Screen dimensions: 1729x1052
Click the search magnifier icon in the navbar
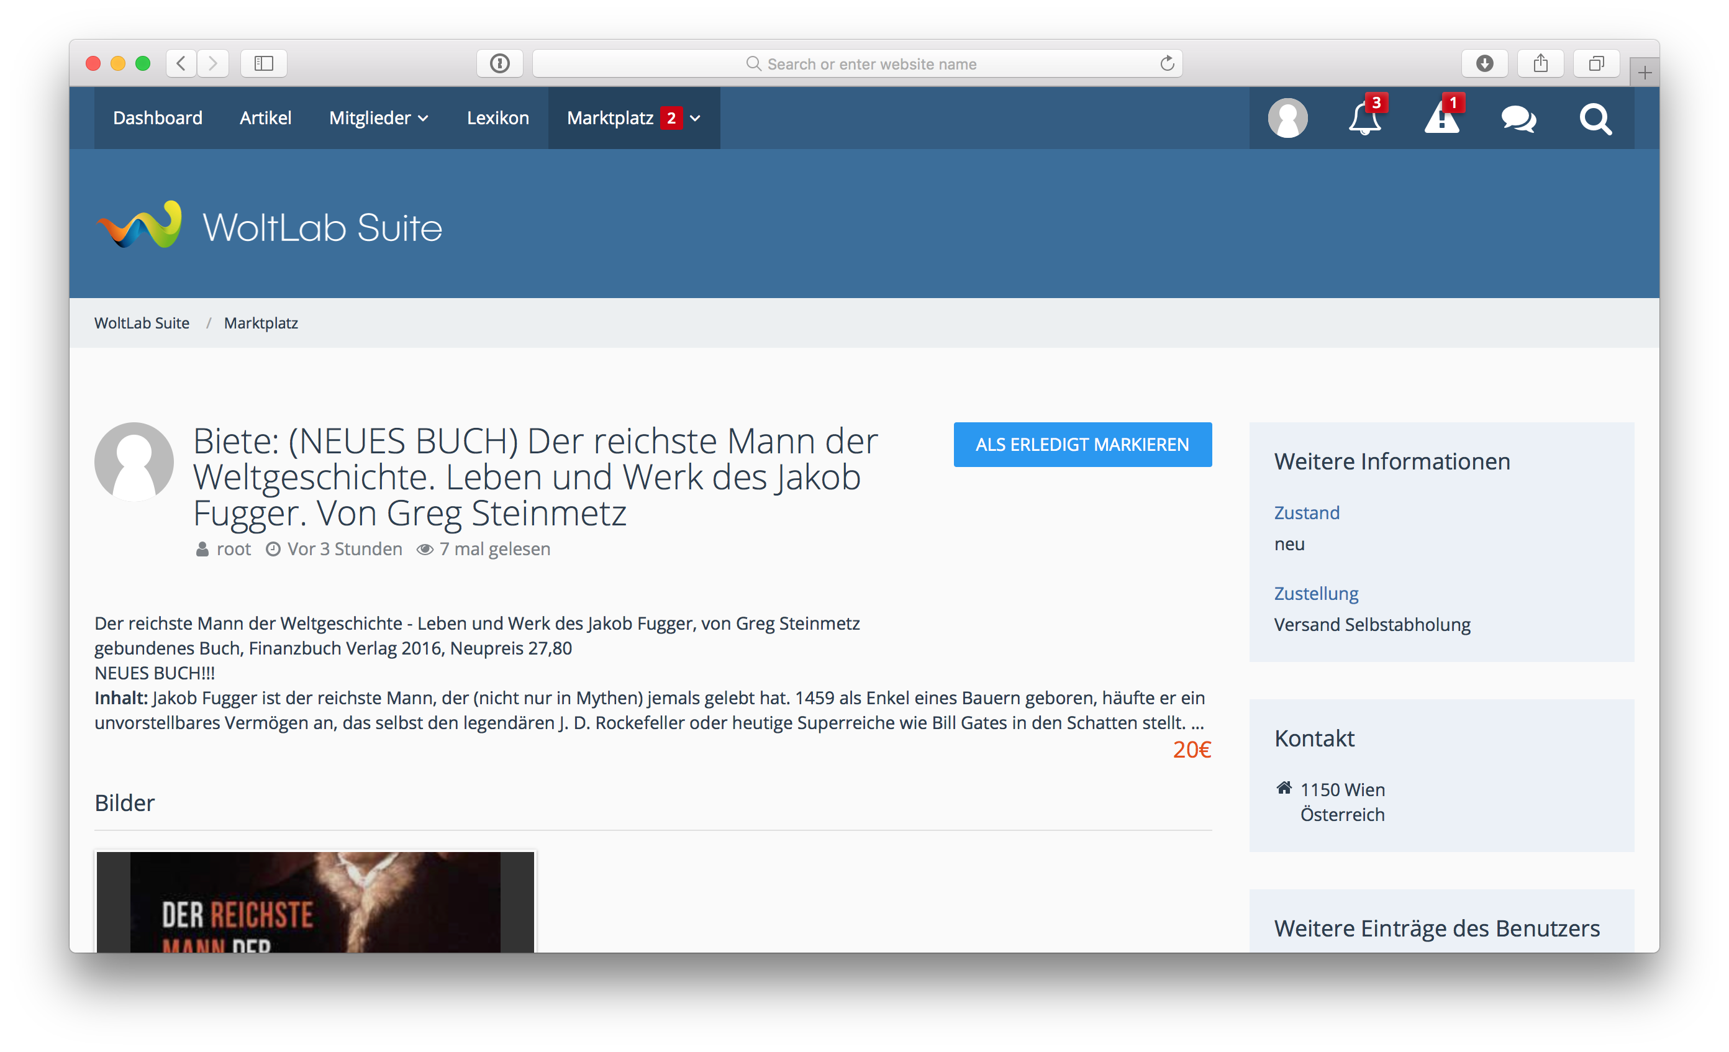pos(1595,118)
